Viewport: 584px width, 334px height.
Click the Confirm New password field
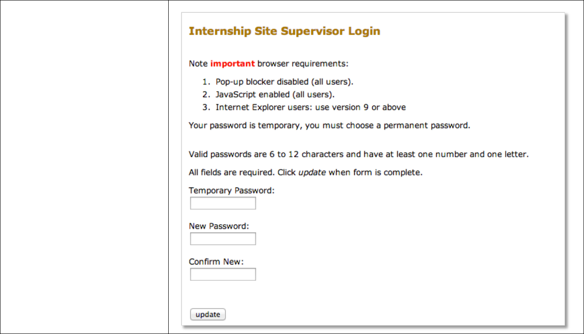223,275
